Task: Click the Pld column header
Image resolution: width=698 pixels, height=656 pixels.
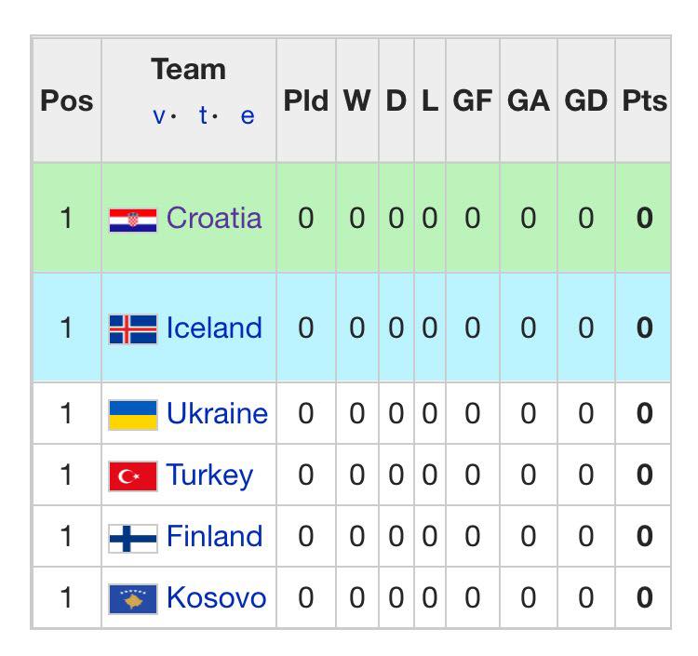Action: [306, 100]
